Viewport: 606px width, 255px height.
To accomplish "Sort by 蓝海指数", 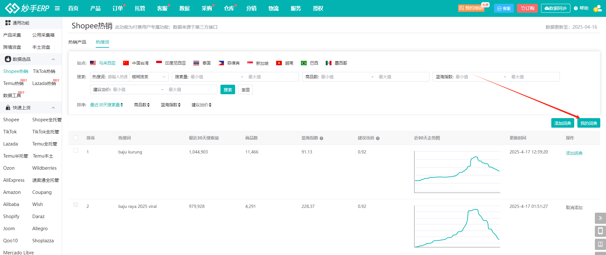I will 171,105.
